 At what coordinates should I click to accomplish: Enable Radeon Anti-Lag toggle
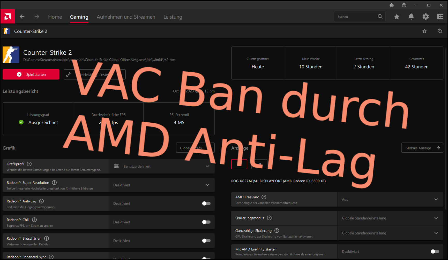pyautogui.click(x=206, y=203)
